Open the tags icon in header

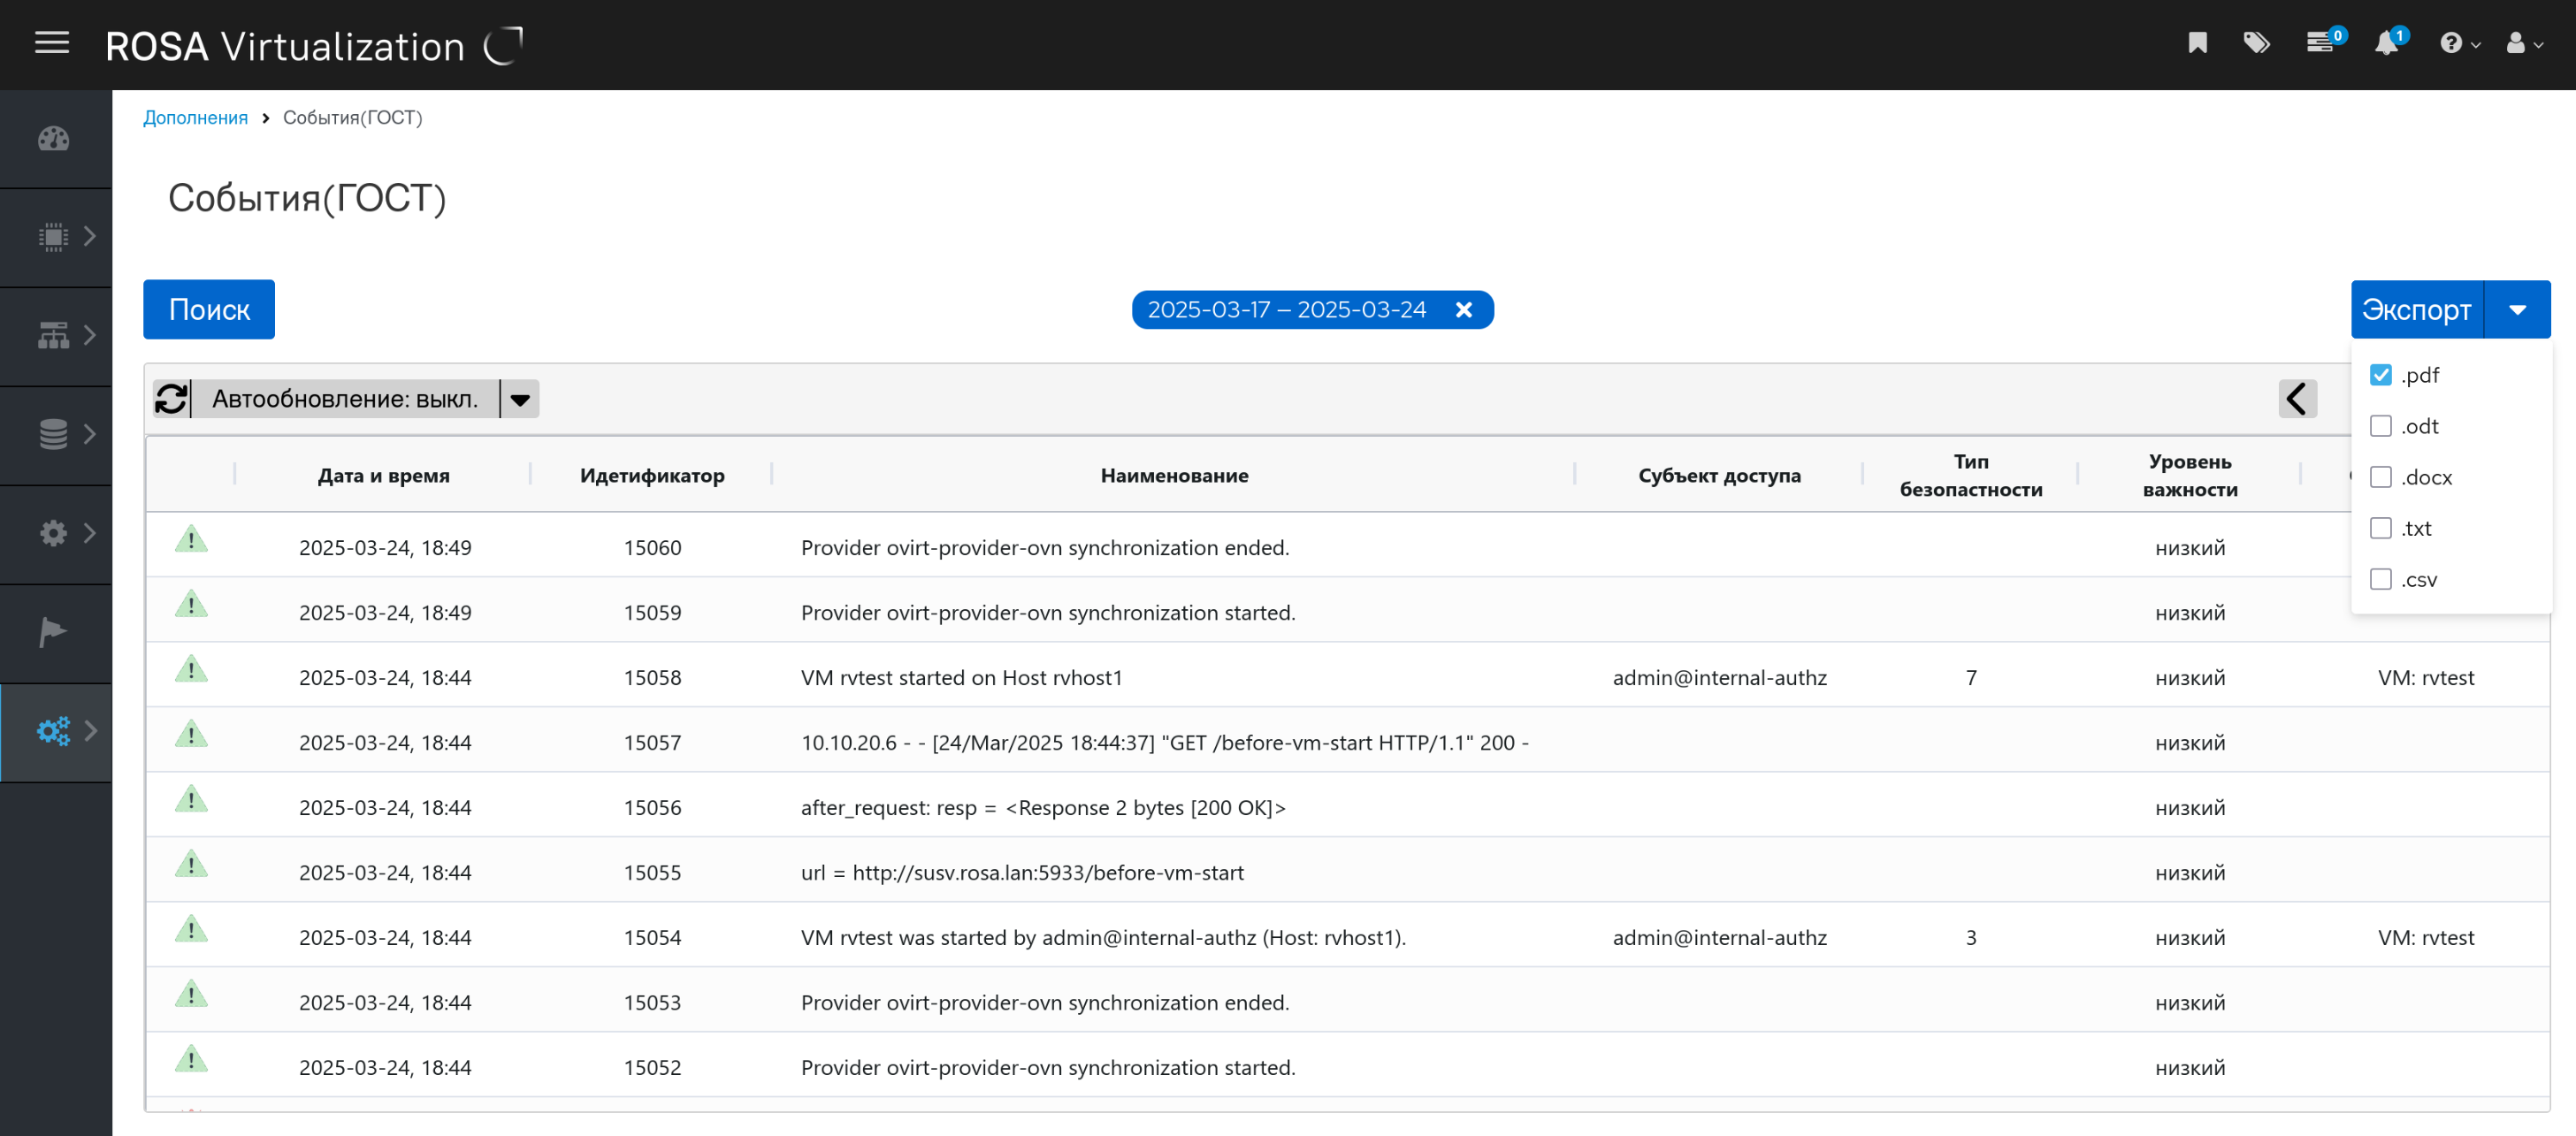click(x=2256, y=44)
